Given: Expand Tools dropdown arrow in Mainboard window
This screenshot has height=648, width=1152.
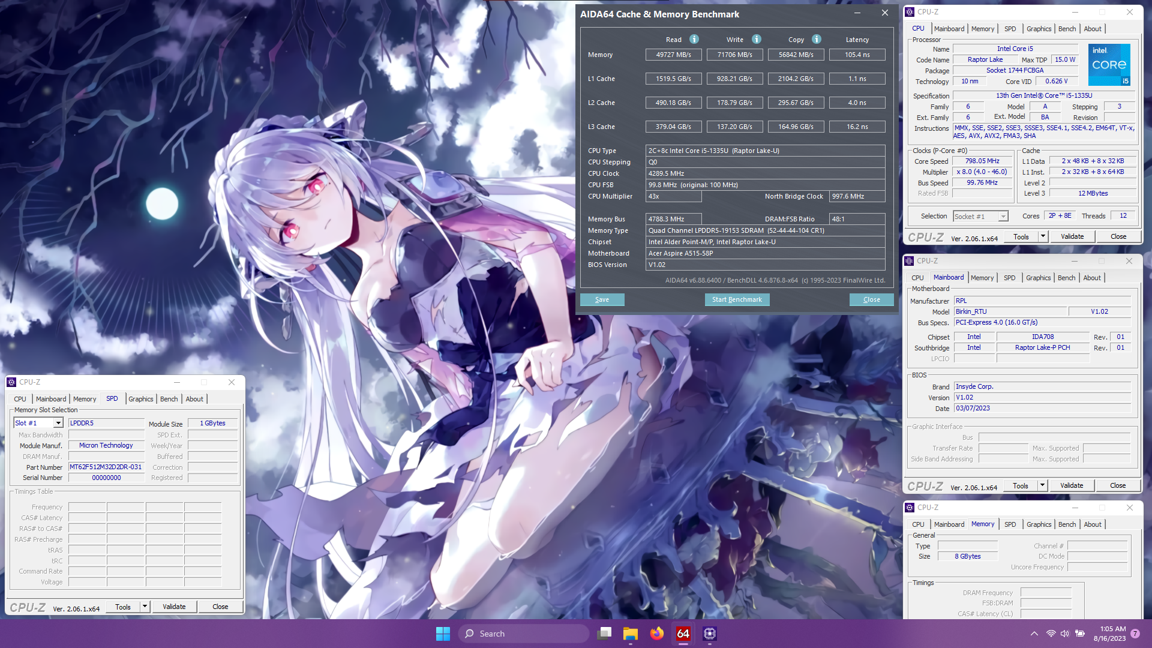Looking at the screenshot, I should click(1042, 485).
